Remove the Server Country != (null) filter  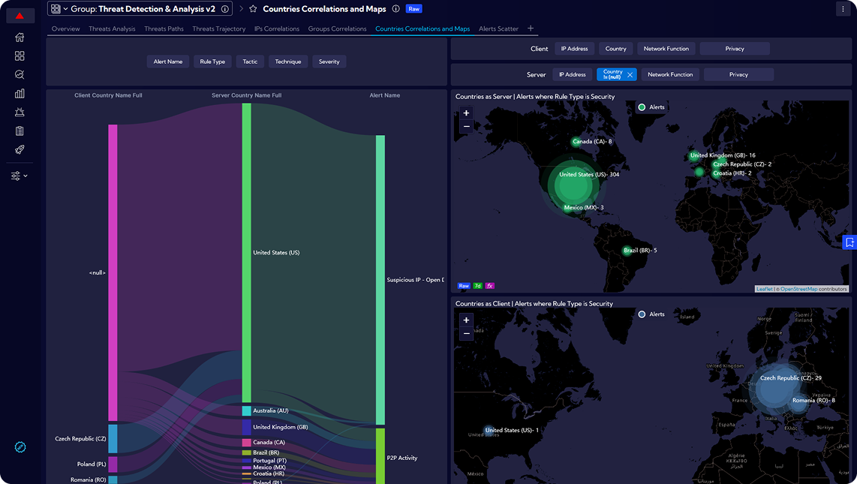click(630, 75)
